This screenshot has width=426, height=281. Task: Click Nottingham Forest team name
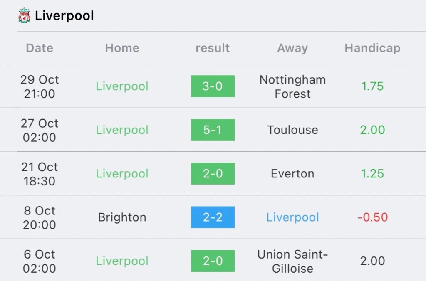pos(292,86)
